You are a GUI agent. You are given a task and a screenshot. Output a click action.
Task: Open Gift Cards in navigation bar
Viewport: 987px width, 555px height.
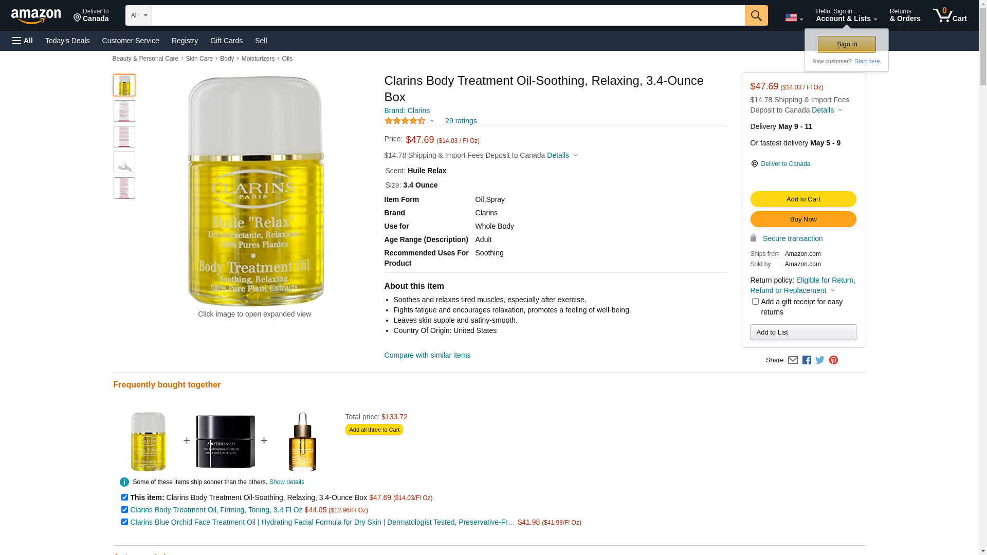point(226,41)
